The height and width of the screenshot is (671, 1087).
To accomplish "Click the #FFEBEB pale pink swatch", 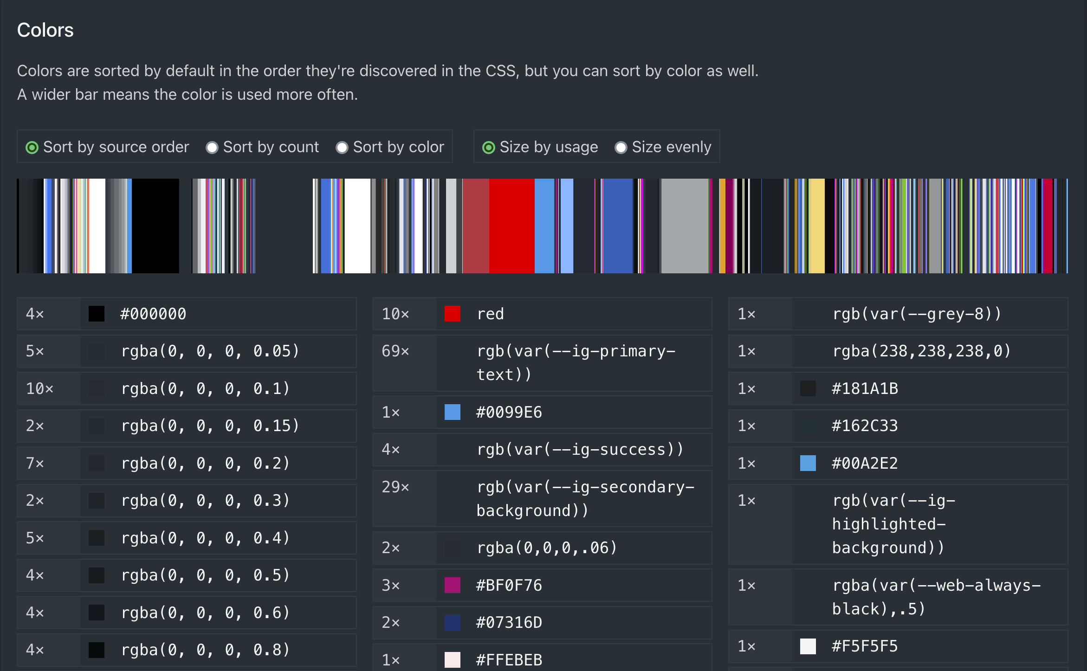I will click(452, 659).
